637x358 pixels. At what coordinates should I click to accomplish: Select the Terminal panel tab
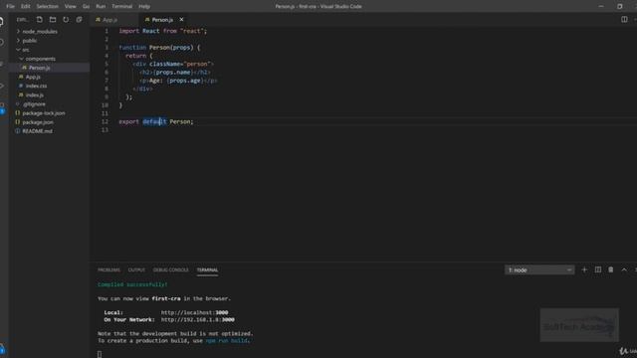coord(207,269)
